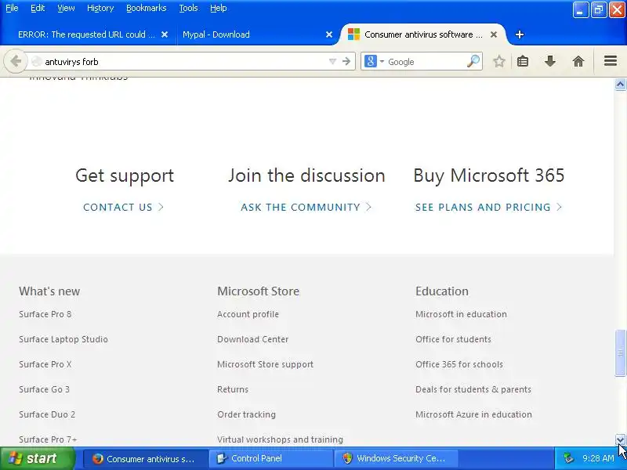The width and height of the screenshot is (627, 470).
Task: Close the ERROR requested URL tab
Action: (x=165, y=34)
